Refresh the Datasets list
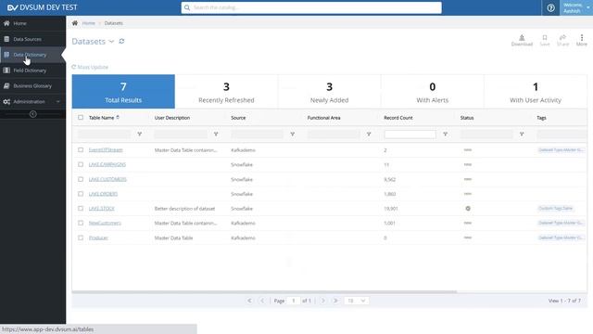The width and height of the screenshot is (593, 334). pos(121,41)
